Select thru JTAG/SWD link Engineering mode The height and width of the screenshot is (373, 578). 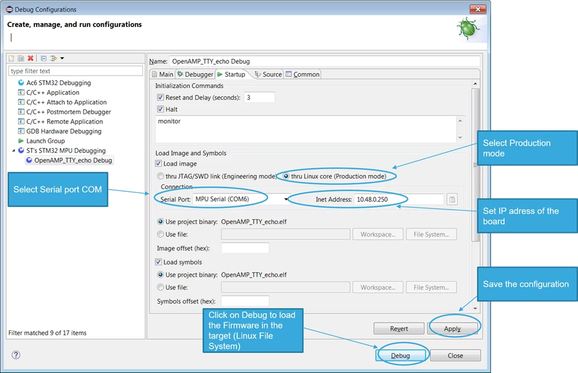click(x=160, y=176)
